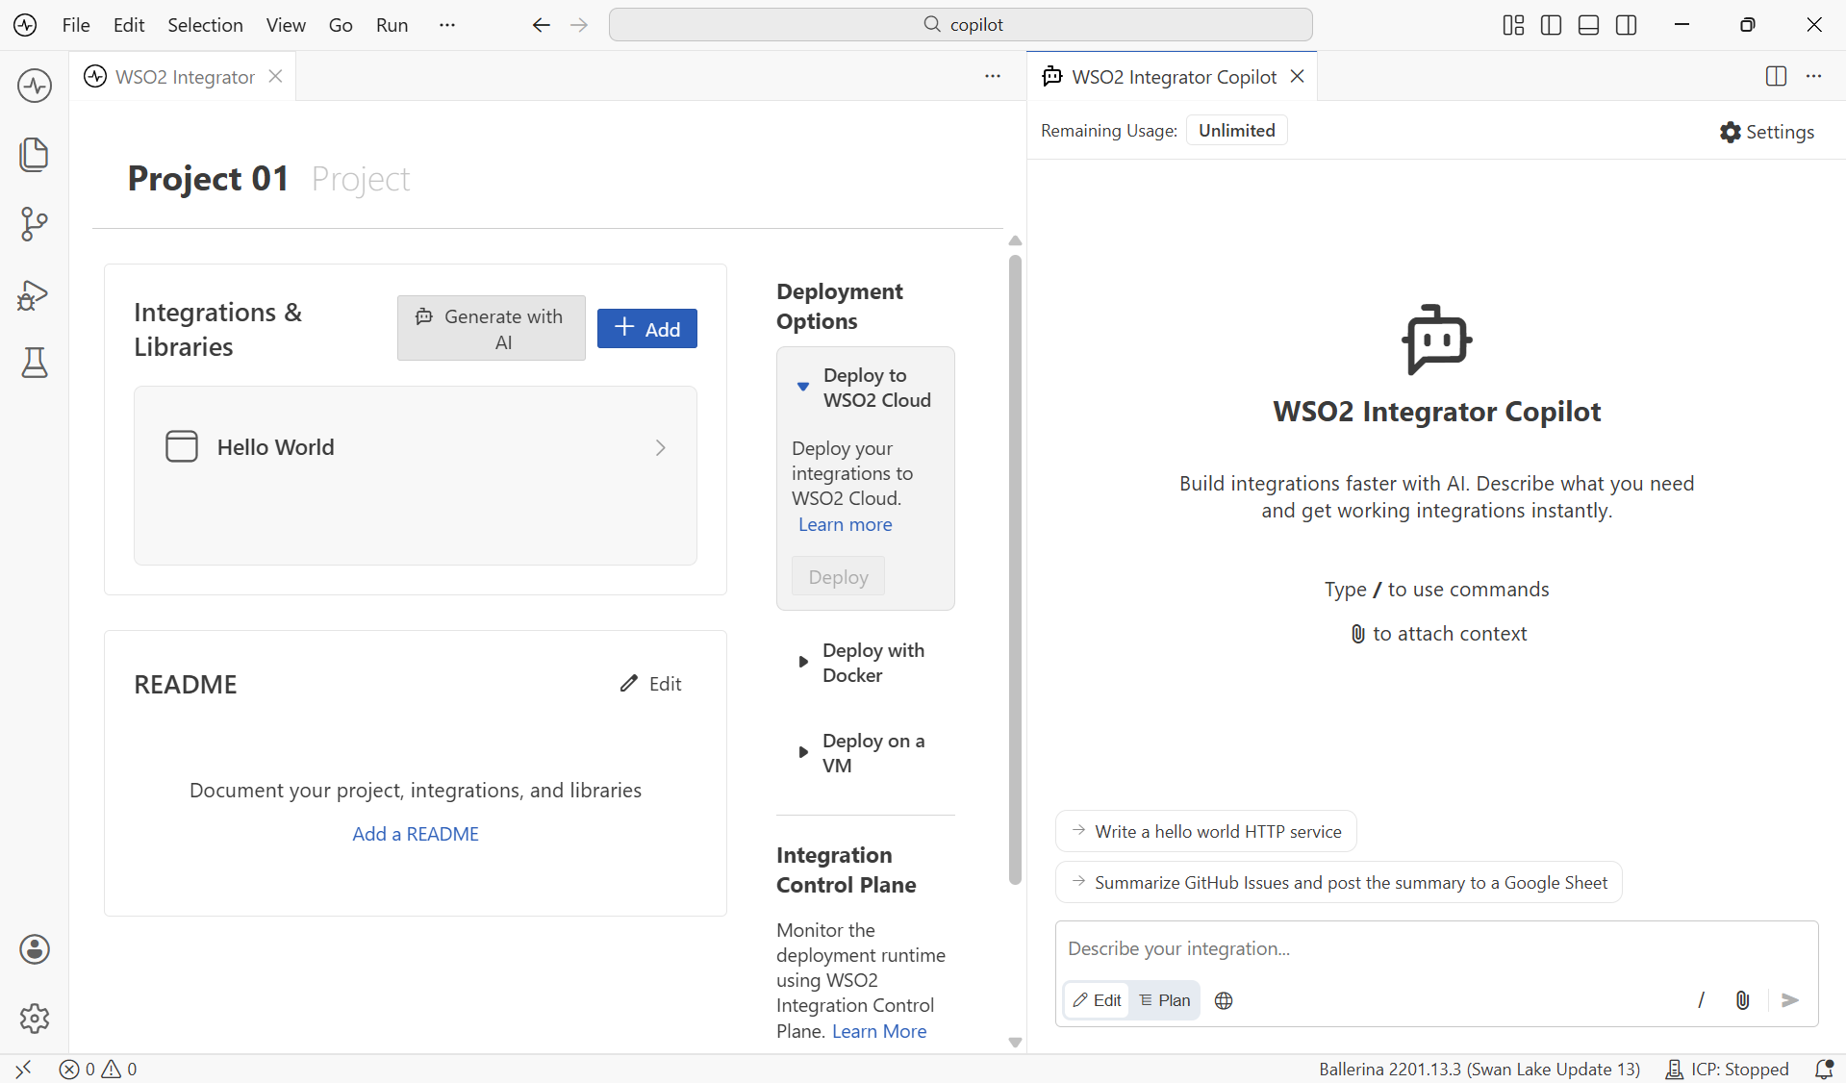Edit the README
This screenshot has width=1846, height=1083.
click(651, 684)
